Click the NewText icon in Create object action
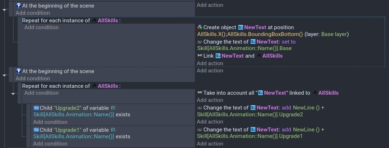 (240, 27)
